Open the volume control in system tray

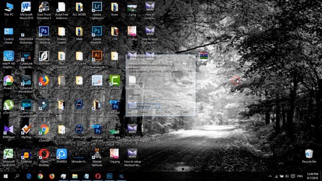pyautogui.click(x=287, y=176)
